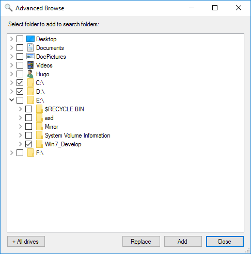Click the Desktop monitor icon
The width and height of the screenshot is (251, 254).
pos(30,39)
